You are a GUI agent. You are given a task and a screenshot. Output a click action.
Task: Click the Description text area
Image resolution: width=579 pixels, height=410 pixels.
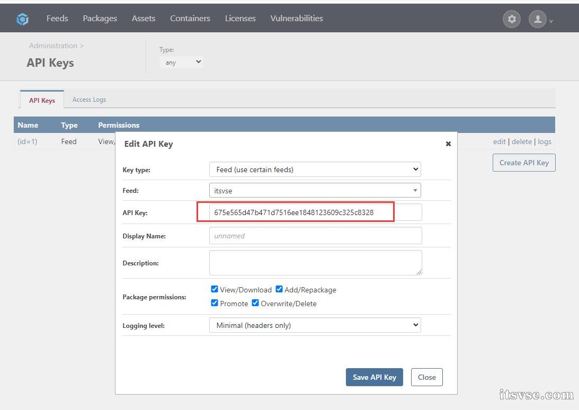[x=315, y=263]
